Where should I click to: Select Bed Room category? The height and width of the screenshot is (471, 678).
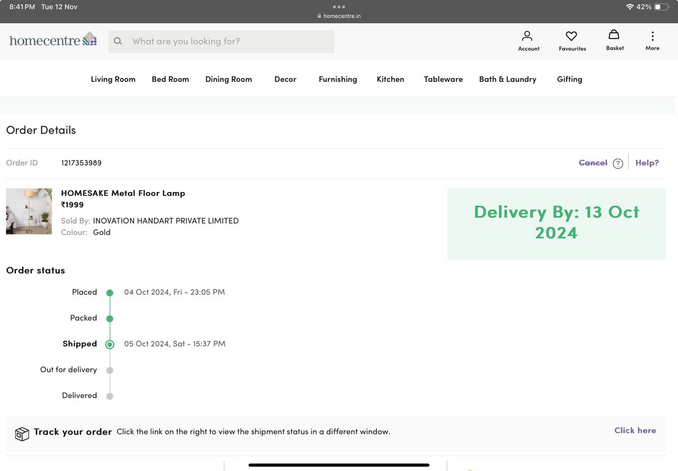pyautogui.click(x=170, y=79)
